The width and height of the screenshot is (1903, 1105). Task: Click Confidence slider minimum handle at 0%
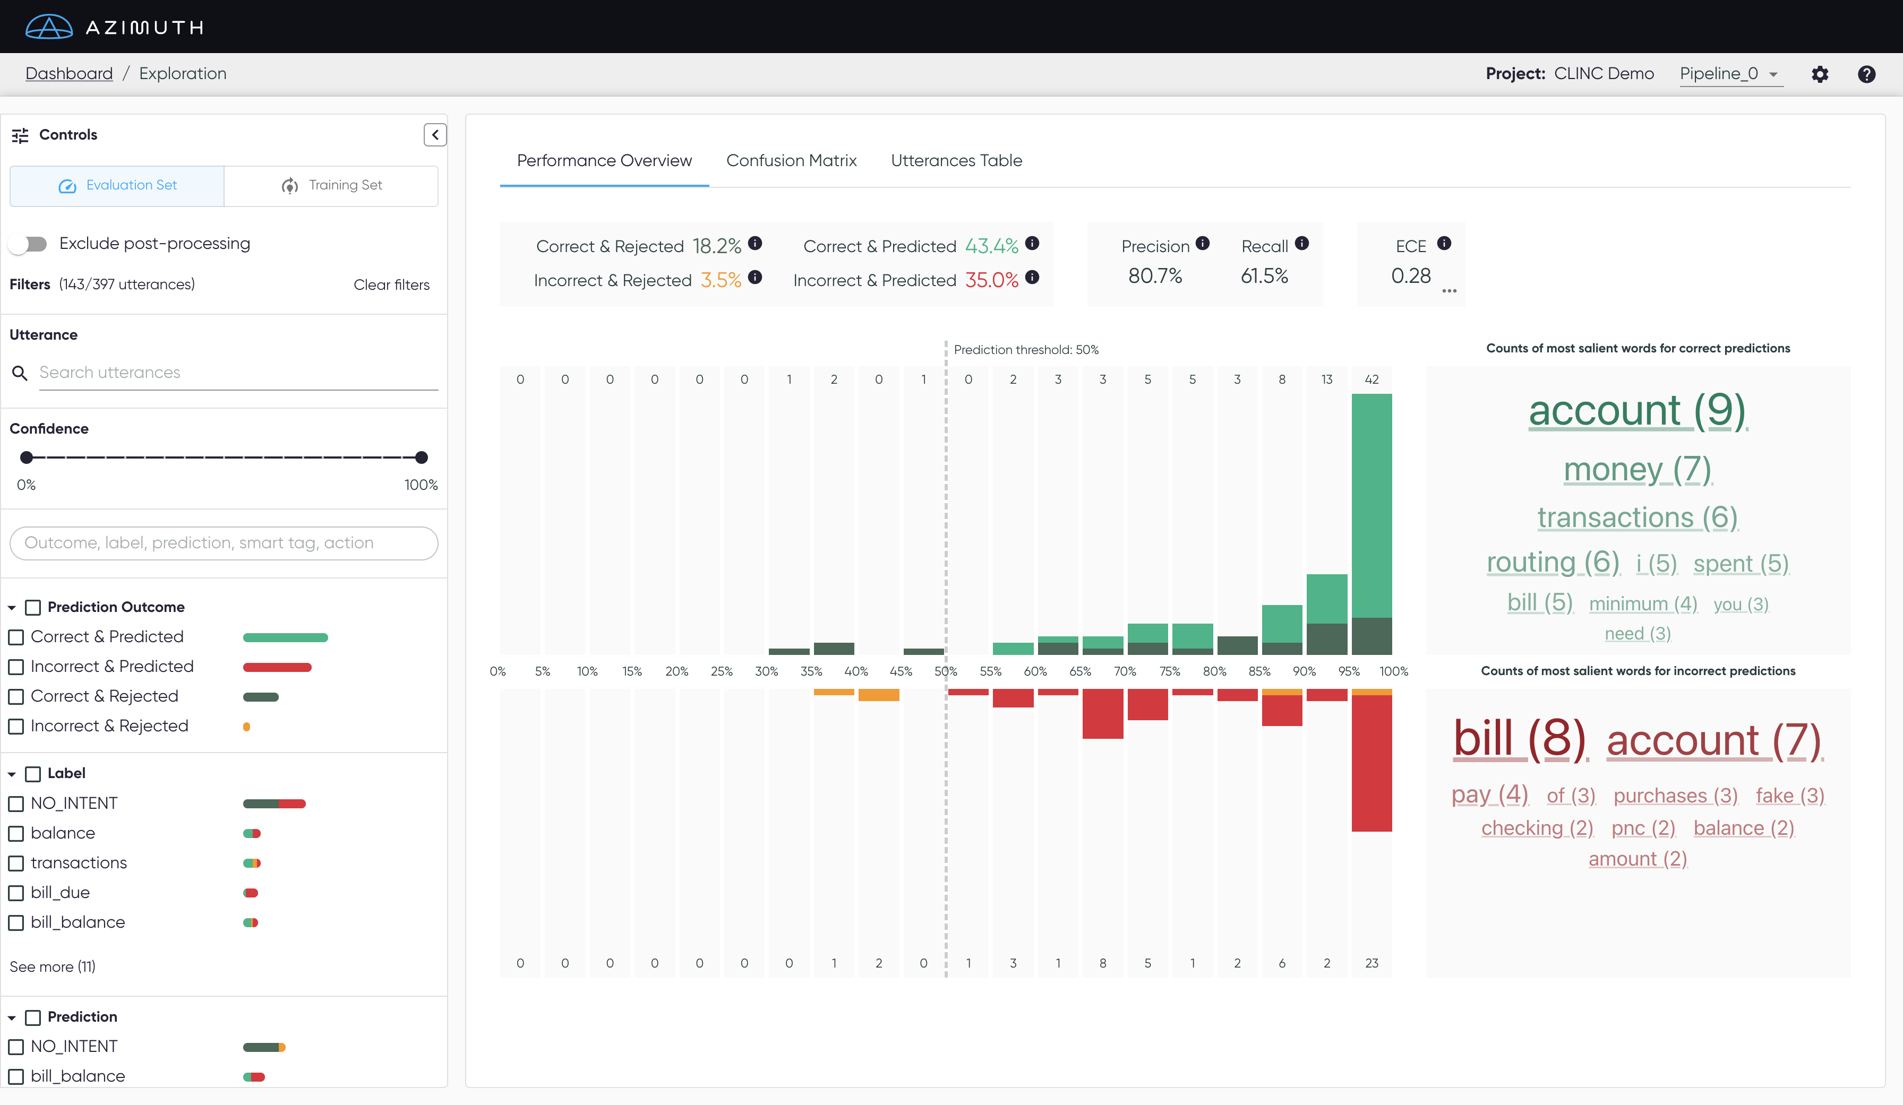[x=27, y=457]
